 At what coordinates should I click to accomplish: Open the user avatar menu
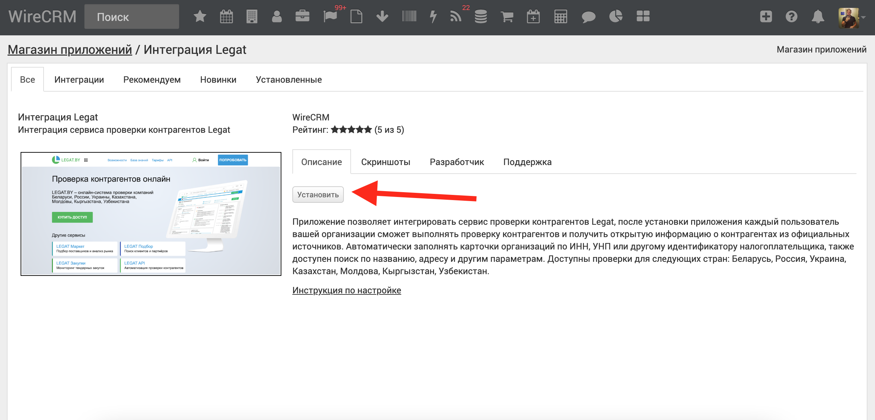(x=849, y=17)
